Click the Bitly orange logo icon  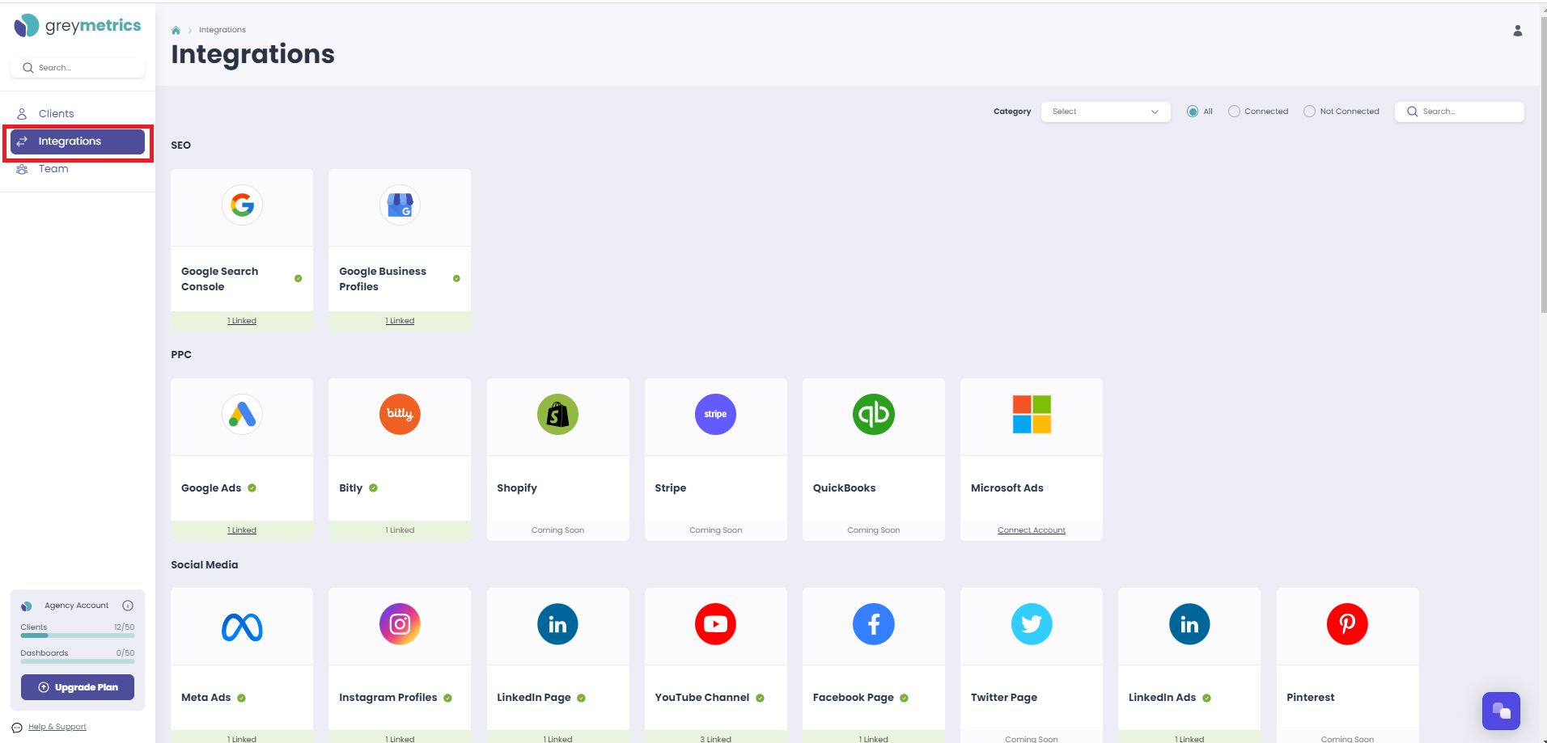[400, 414]
